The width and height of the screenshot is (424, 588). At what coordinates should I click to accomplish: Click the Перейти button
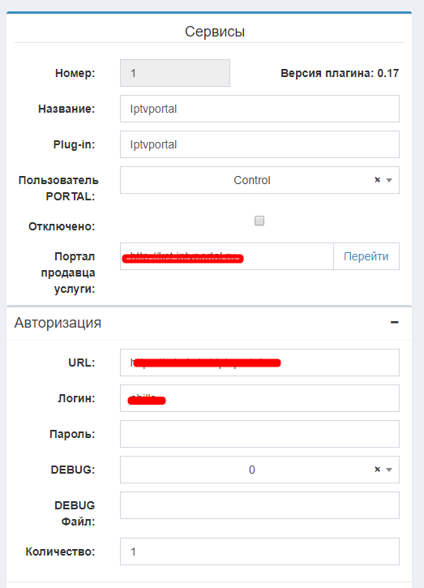tap(366, 256)
